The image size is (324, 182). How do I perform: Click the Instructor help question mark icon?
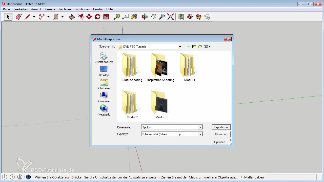(x=28, y=177)
